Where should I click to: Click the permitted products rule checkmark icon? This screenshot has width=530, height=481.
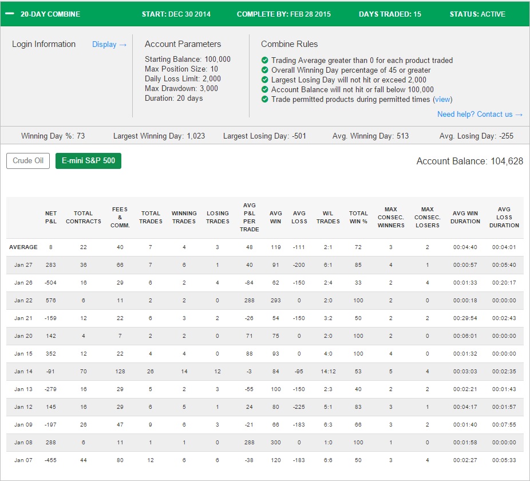[x=264, y=99]
